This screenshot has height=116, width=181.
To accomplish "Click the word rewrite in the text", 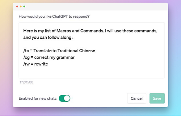I will click(x=41, y=64).
